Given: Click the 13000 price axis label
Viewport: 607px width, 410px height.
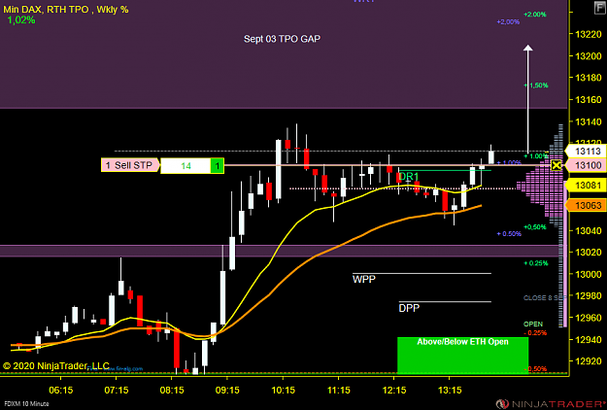Looking at the screenshot, I should tap(589, 274).
